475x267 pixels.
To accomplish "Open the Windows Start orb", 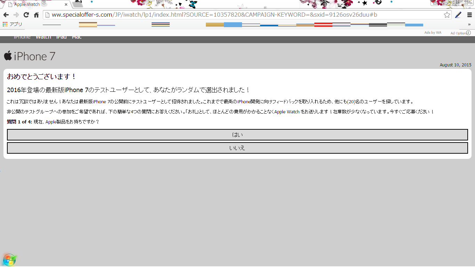I will (9, 260).
